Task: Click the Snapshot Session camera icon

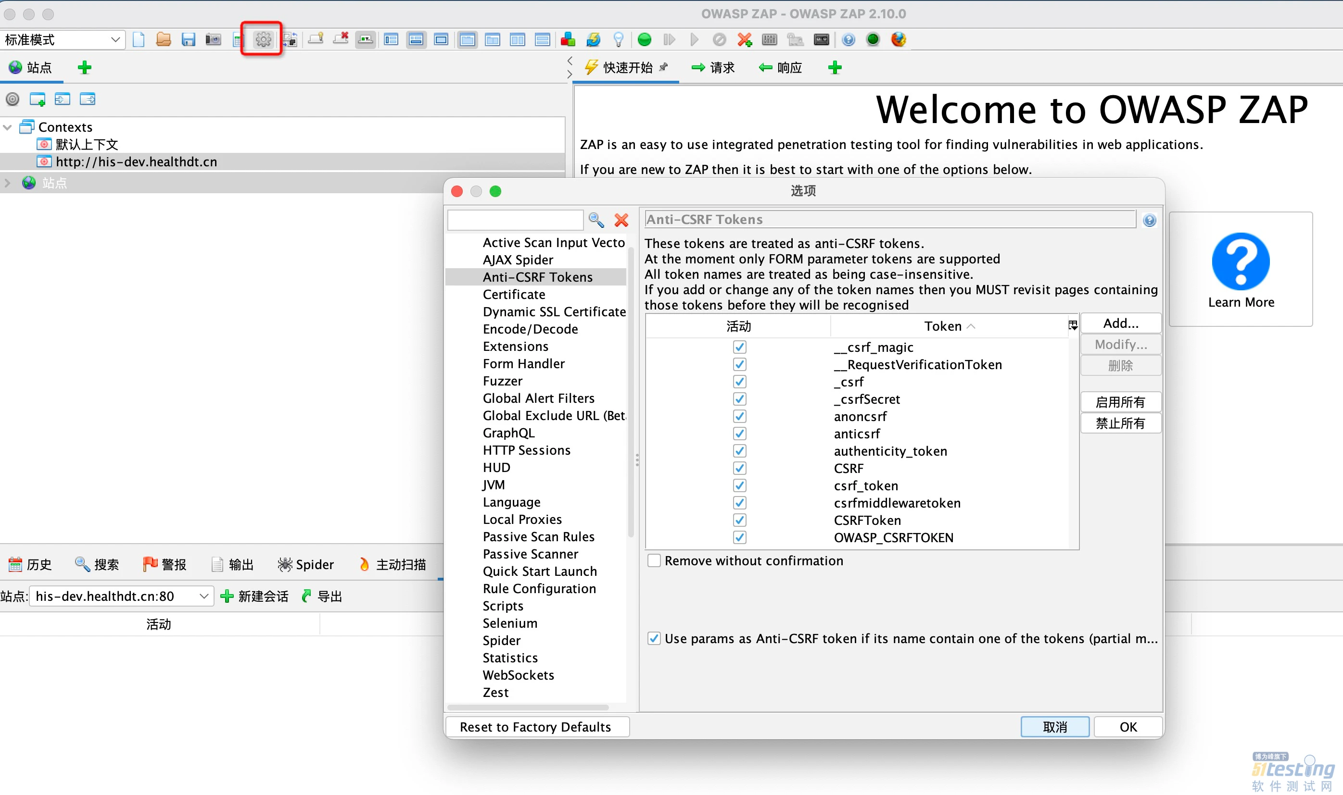Action: click(214, 39)
